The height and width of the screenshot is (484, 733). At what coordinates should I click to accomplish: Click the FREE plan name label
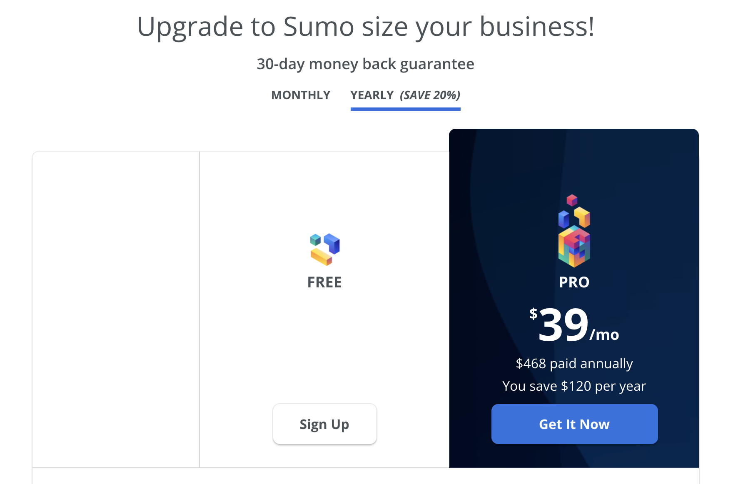tap(324, 282)
